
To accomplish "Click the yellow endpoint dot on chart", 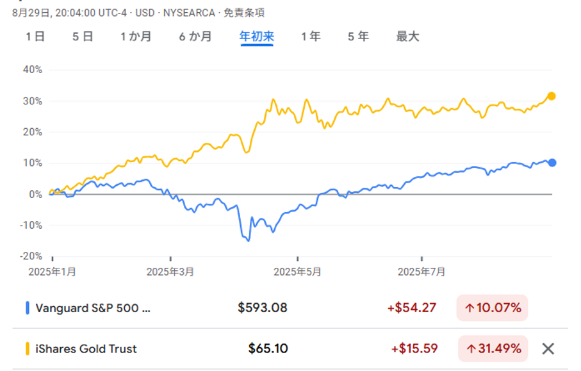I will pyautogui.click(x=551, y=96).
